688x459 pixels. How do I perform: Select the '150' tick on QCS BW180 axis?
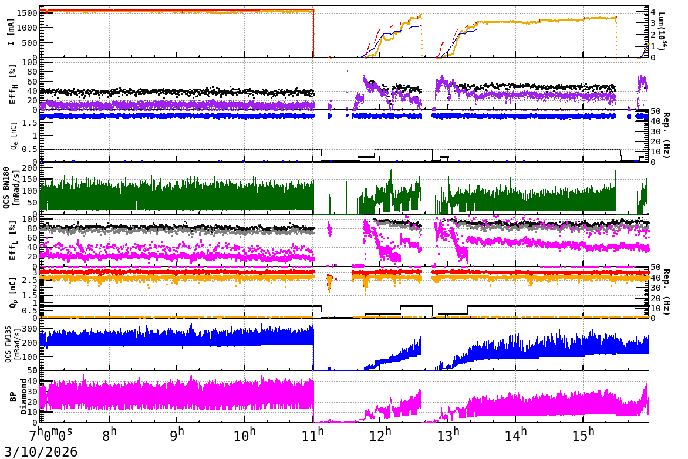point(30,179)
